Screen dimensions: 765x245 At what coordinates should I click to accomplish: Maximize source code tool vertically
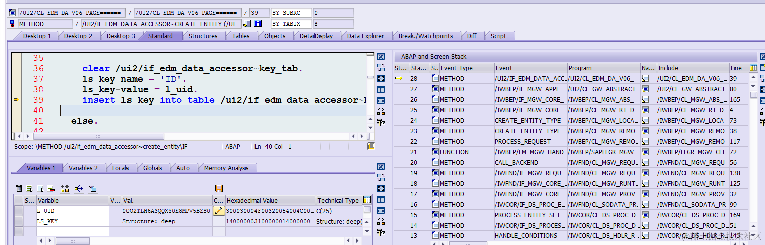[x=381, y=89]
